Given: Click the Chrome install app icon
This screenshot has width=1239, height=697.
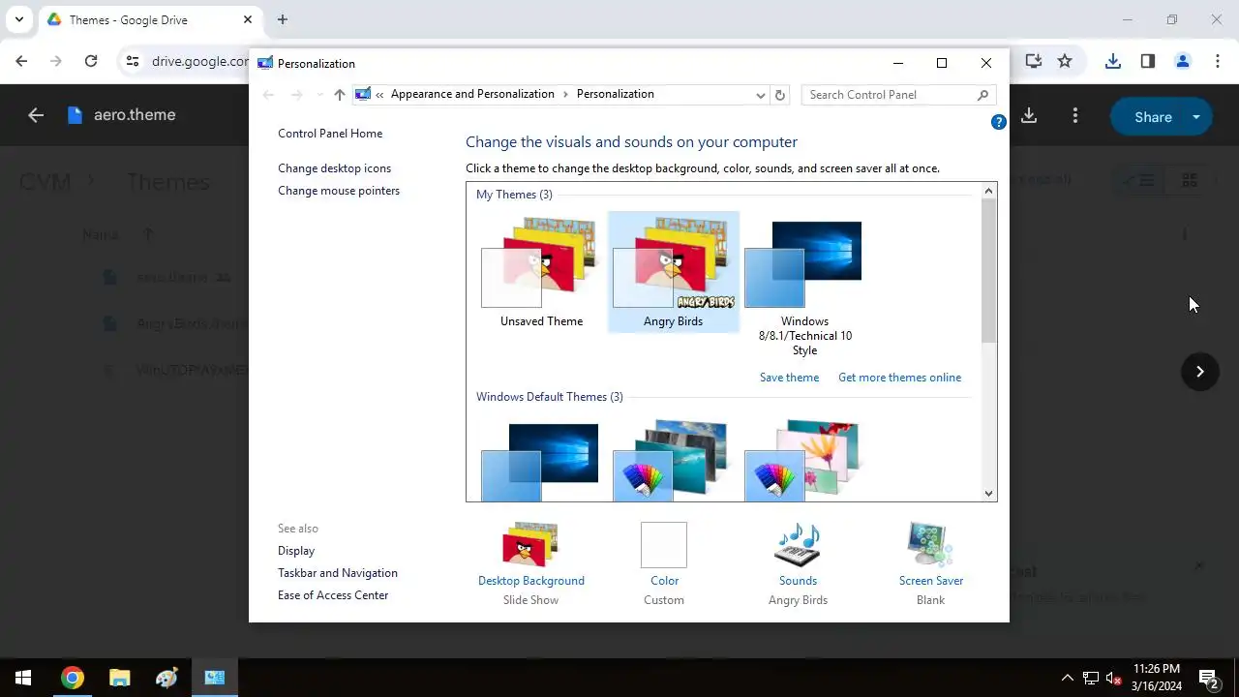Looking at the screenshot, I should (x=1034, y=61).
